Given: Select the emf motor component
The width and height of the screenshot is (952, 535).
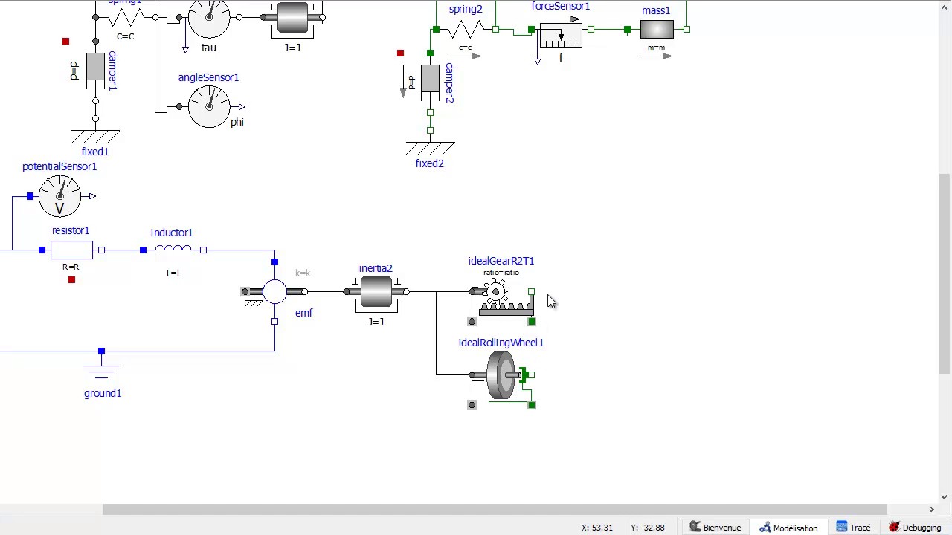Looking at the screenshot, I should coord(274,292).
